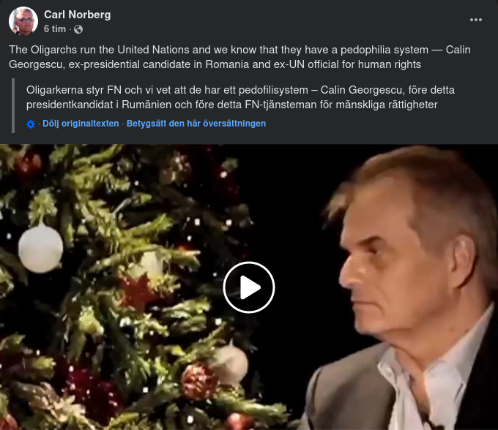The width and height of the screenshot is (498, 430).
Task: Open Carl Norberg's profile picture
Action: click(23, 21)
